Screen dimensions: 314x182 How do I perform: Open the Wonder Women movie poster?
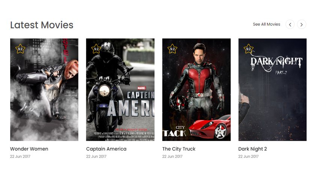(44, 89)
